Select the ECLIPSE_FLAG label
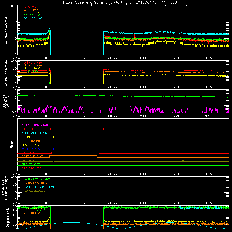 32,149
